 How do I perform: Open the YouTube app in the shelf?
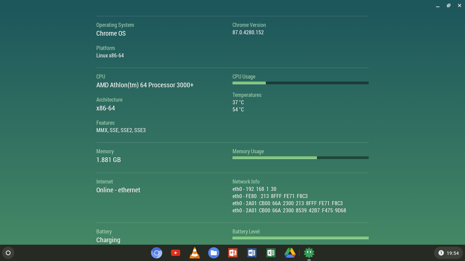(x=176, y=253)
